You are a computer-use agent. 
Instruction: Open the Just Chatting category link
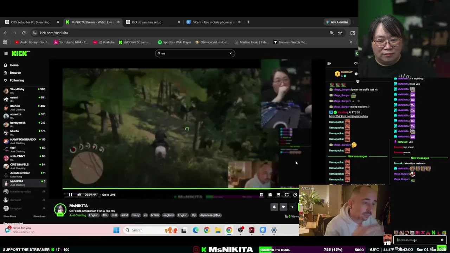point(77,215)
